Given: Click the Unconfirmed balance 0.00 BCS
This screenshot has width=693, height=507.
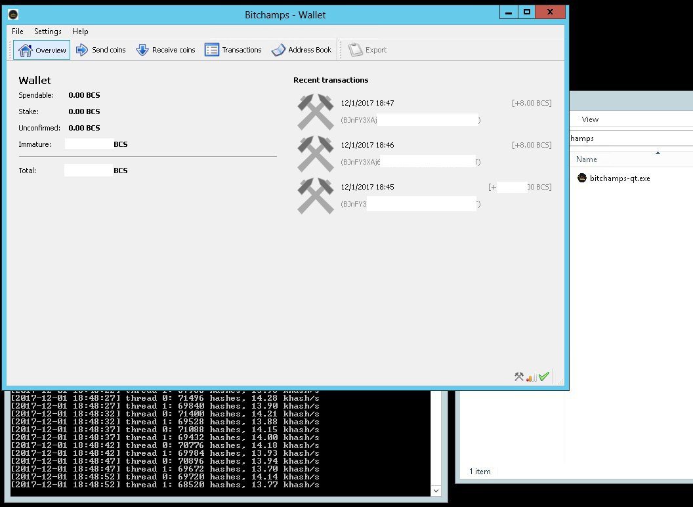Looking at the screenshot, I should (84, 128).
